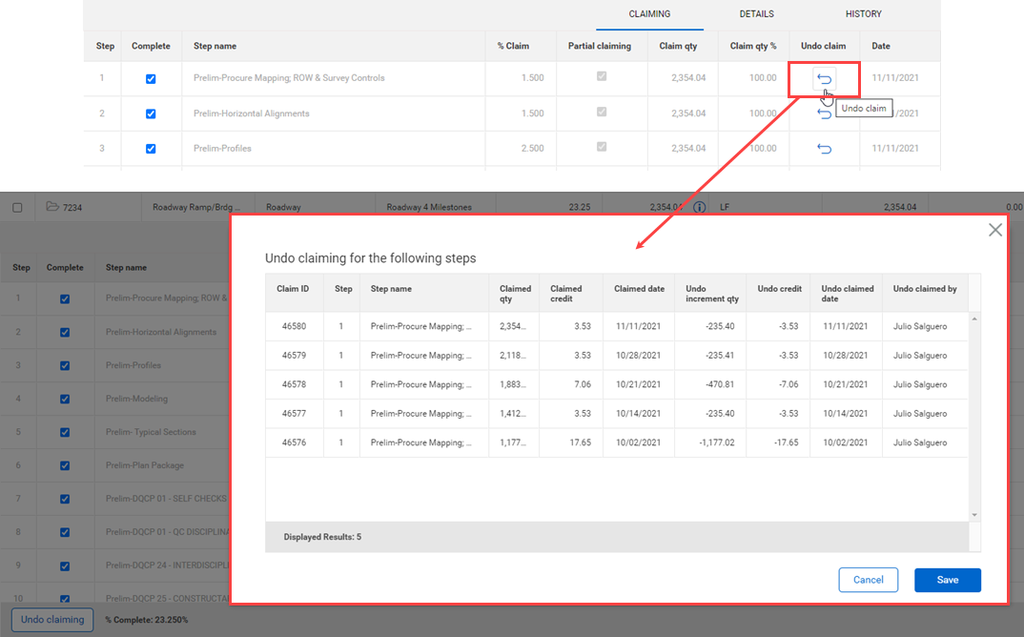The height and width of the screenshot is (637, 1024).
Task: Click undo claim icon for step 1
Action: click(825, 79)
